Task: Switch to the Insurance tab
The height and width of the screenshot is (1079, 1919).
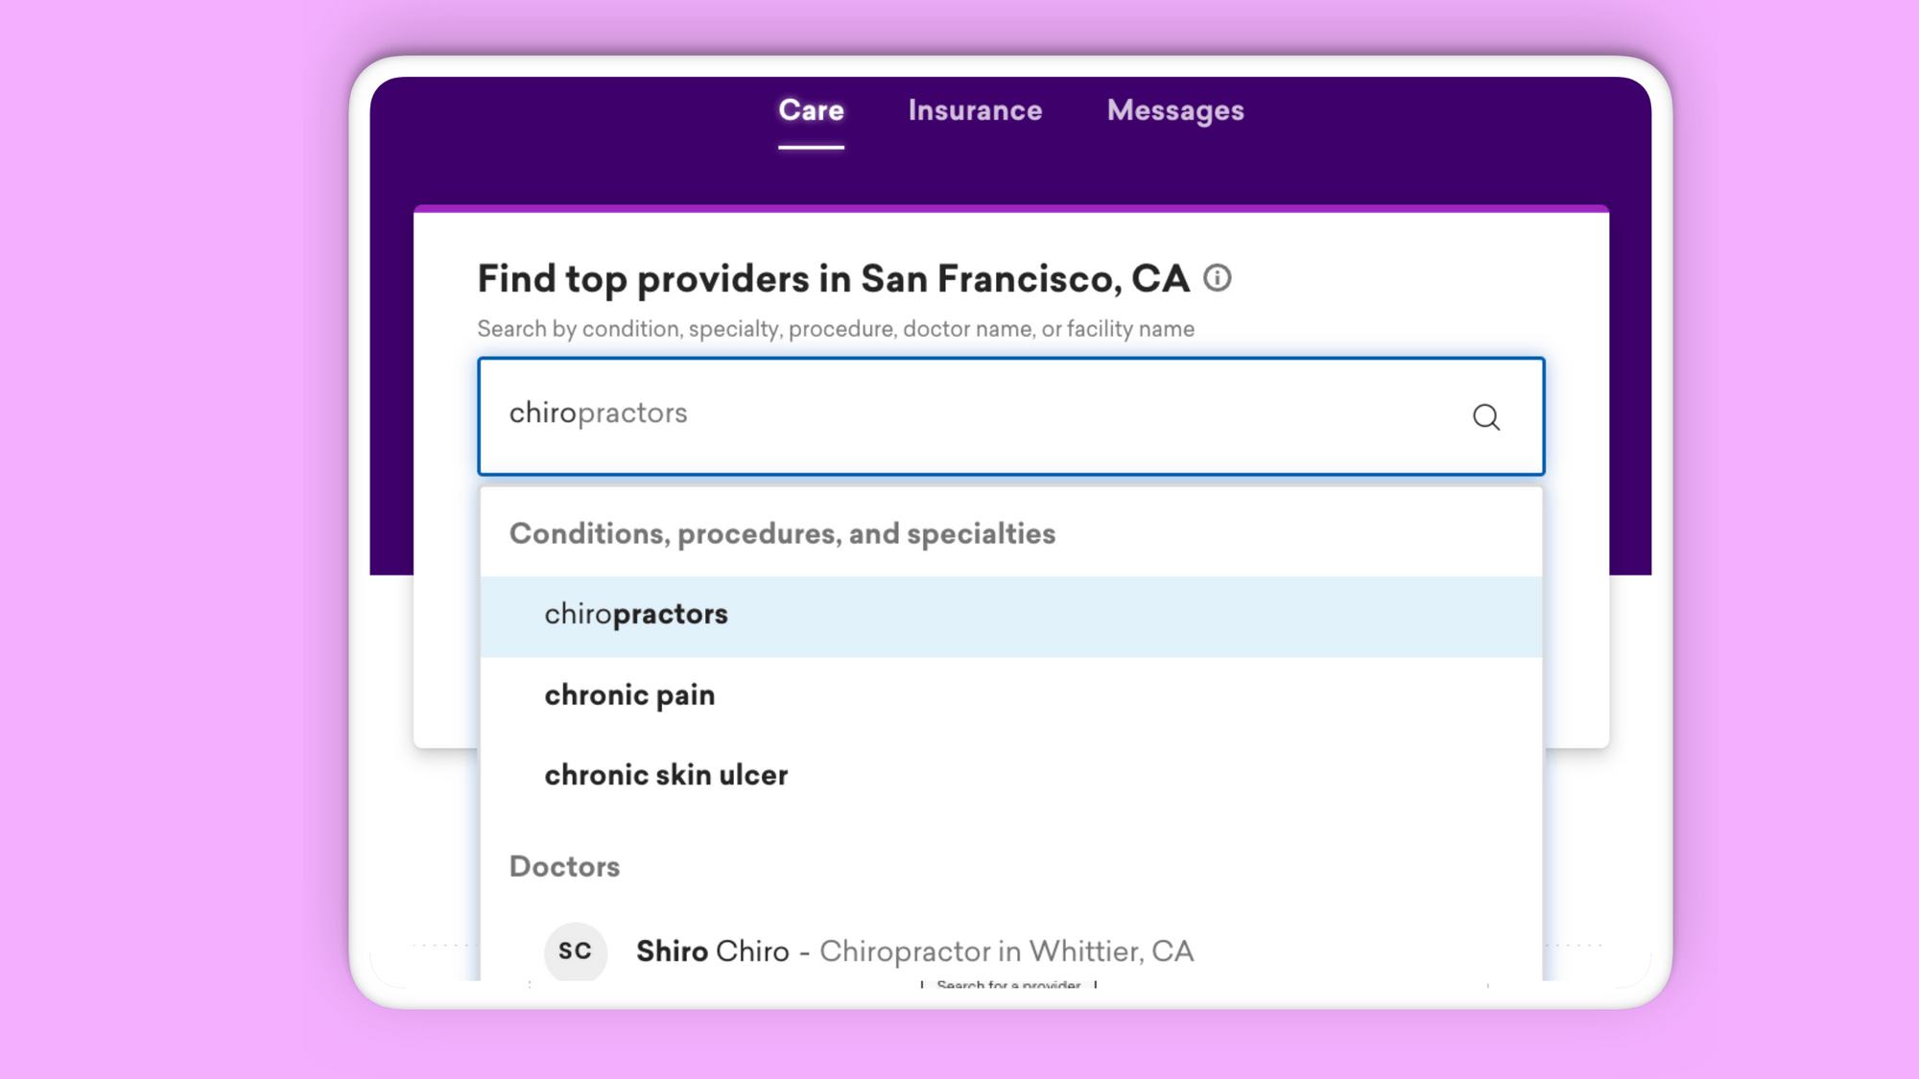Action: (975, 110)
